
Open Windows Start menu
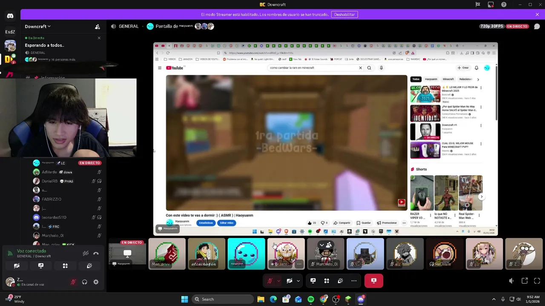coord(184,299)
